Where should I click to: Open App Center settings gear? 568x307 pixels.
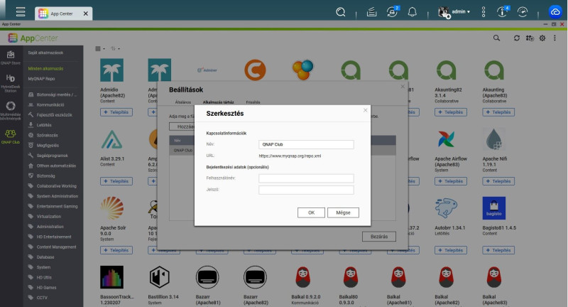click(542, 38)
